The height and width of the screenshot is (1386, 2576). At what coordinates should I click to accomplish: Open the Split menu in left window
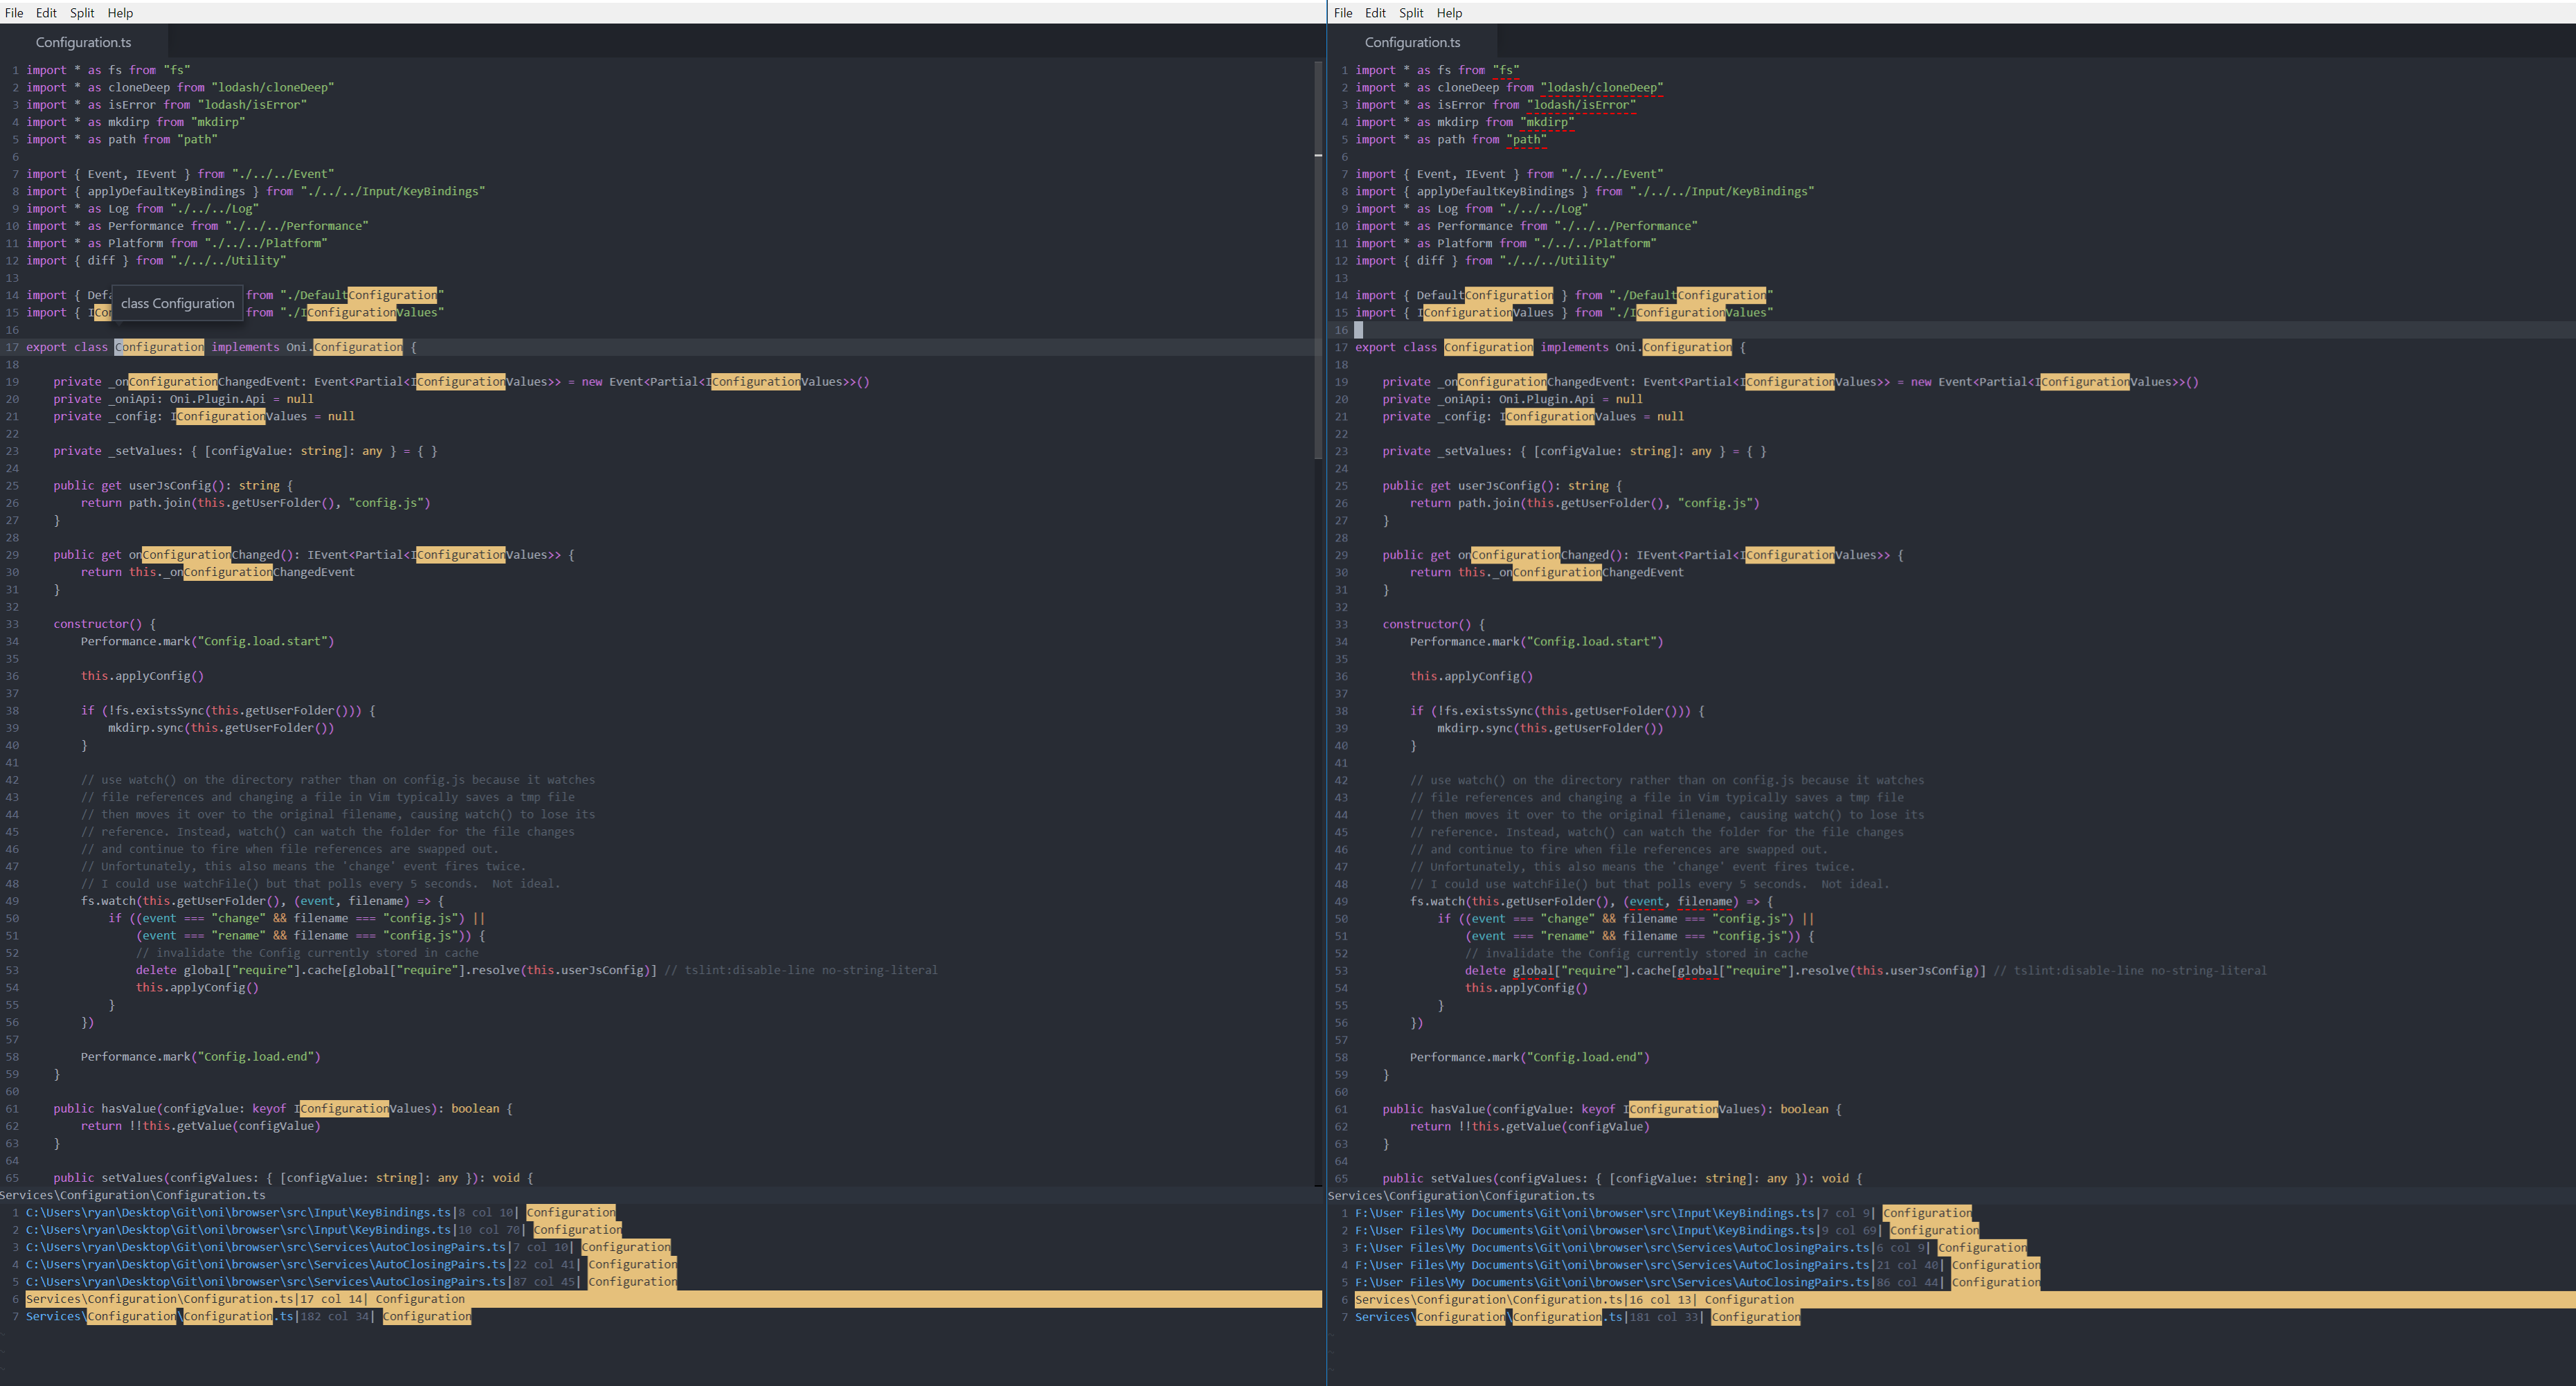pyautogui.click(x=82, y=13)
